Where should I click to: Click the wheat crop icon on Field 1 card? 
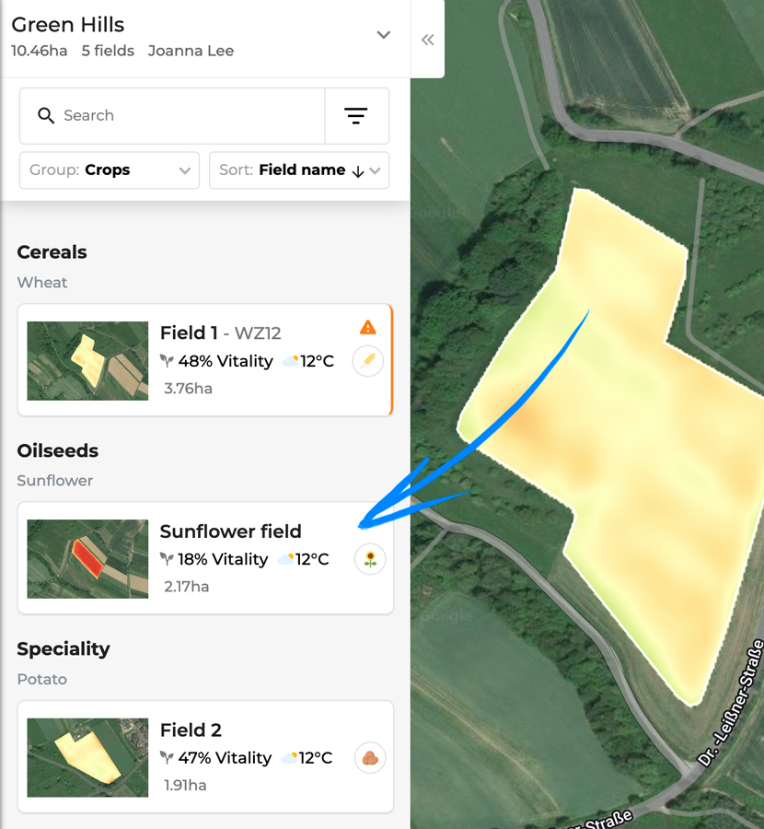point(368,361)
